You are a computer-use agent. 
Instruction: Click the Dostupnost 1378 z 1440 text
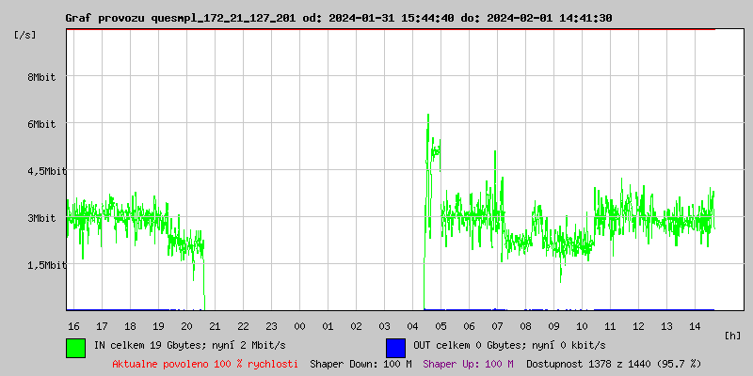tap(614, 363)
